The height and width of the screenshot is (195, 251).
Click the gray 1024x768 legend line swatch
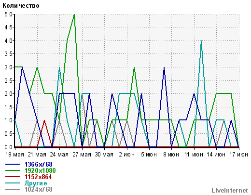click(13, 189)
